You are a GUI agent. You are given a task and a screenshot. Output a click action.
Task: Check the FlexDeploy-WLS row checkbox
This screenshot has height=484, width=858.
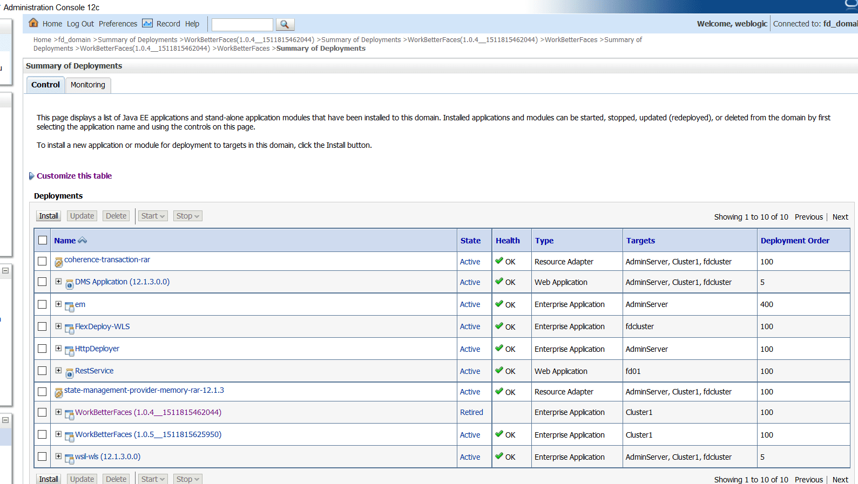click(42, 326)
